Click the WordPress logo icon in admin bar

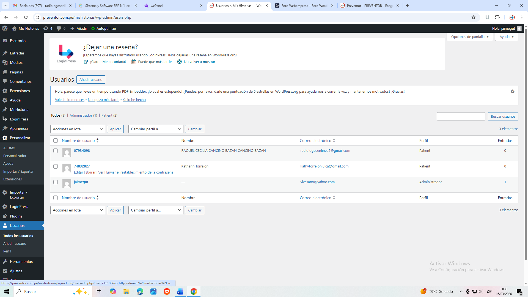click(5, 28)
